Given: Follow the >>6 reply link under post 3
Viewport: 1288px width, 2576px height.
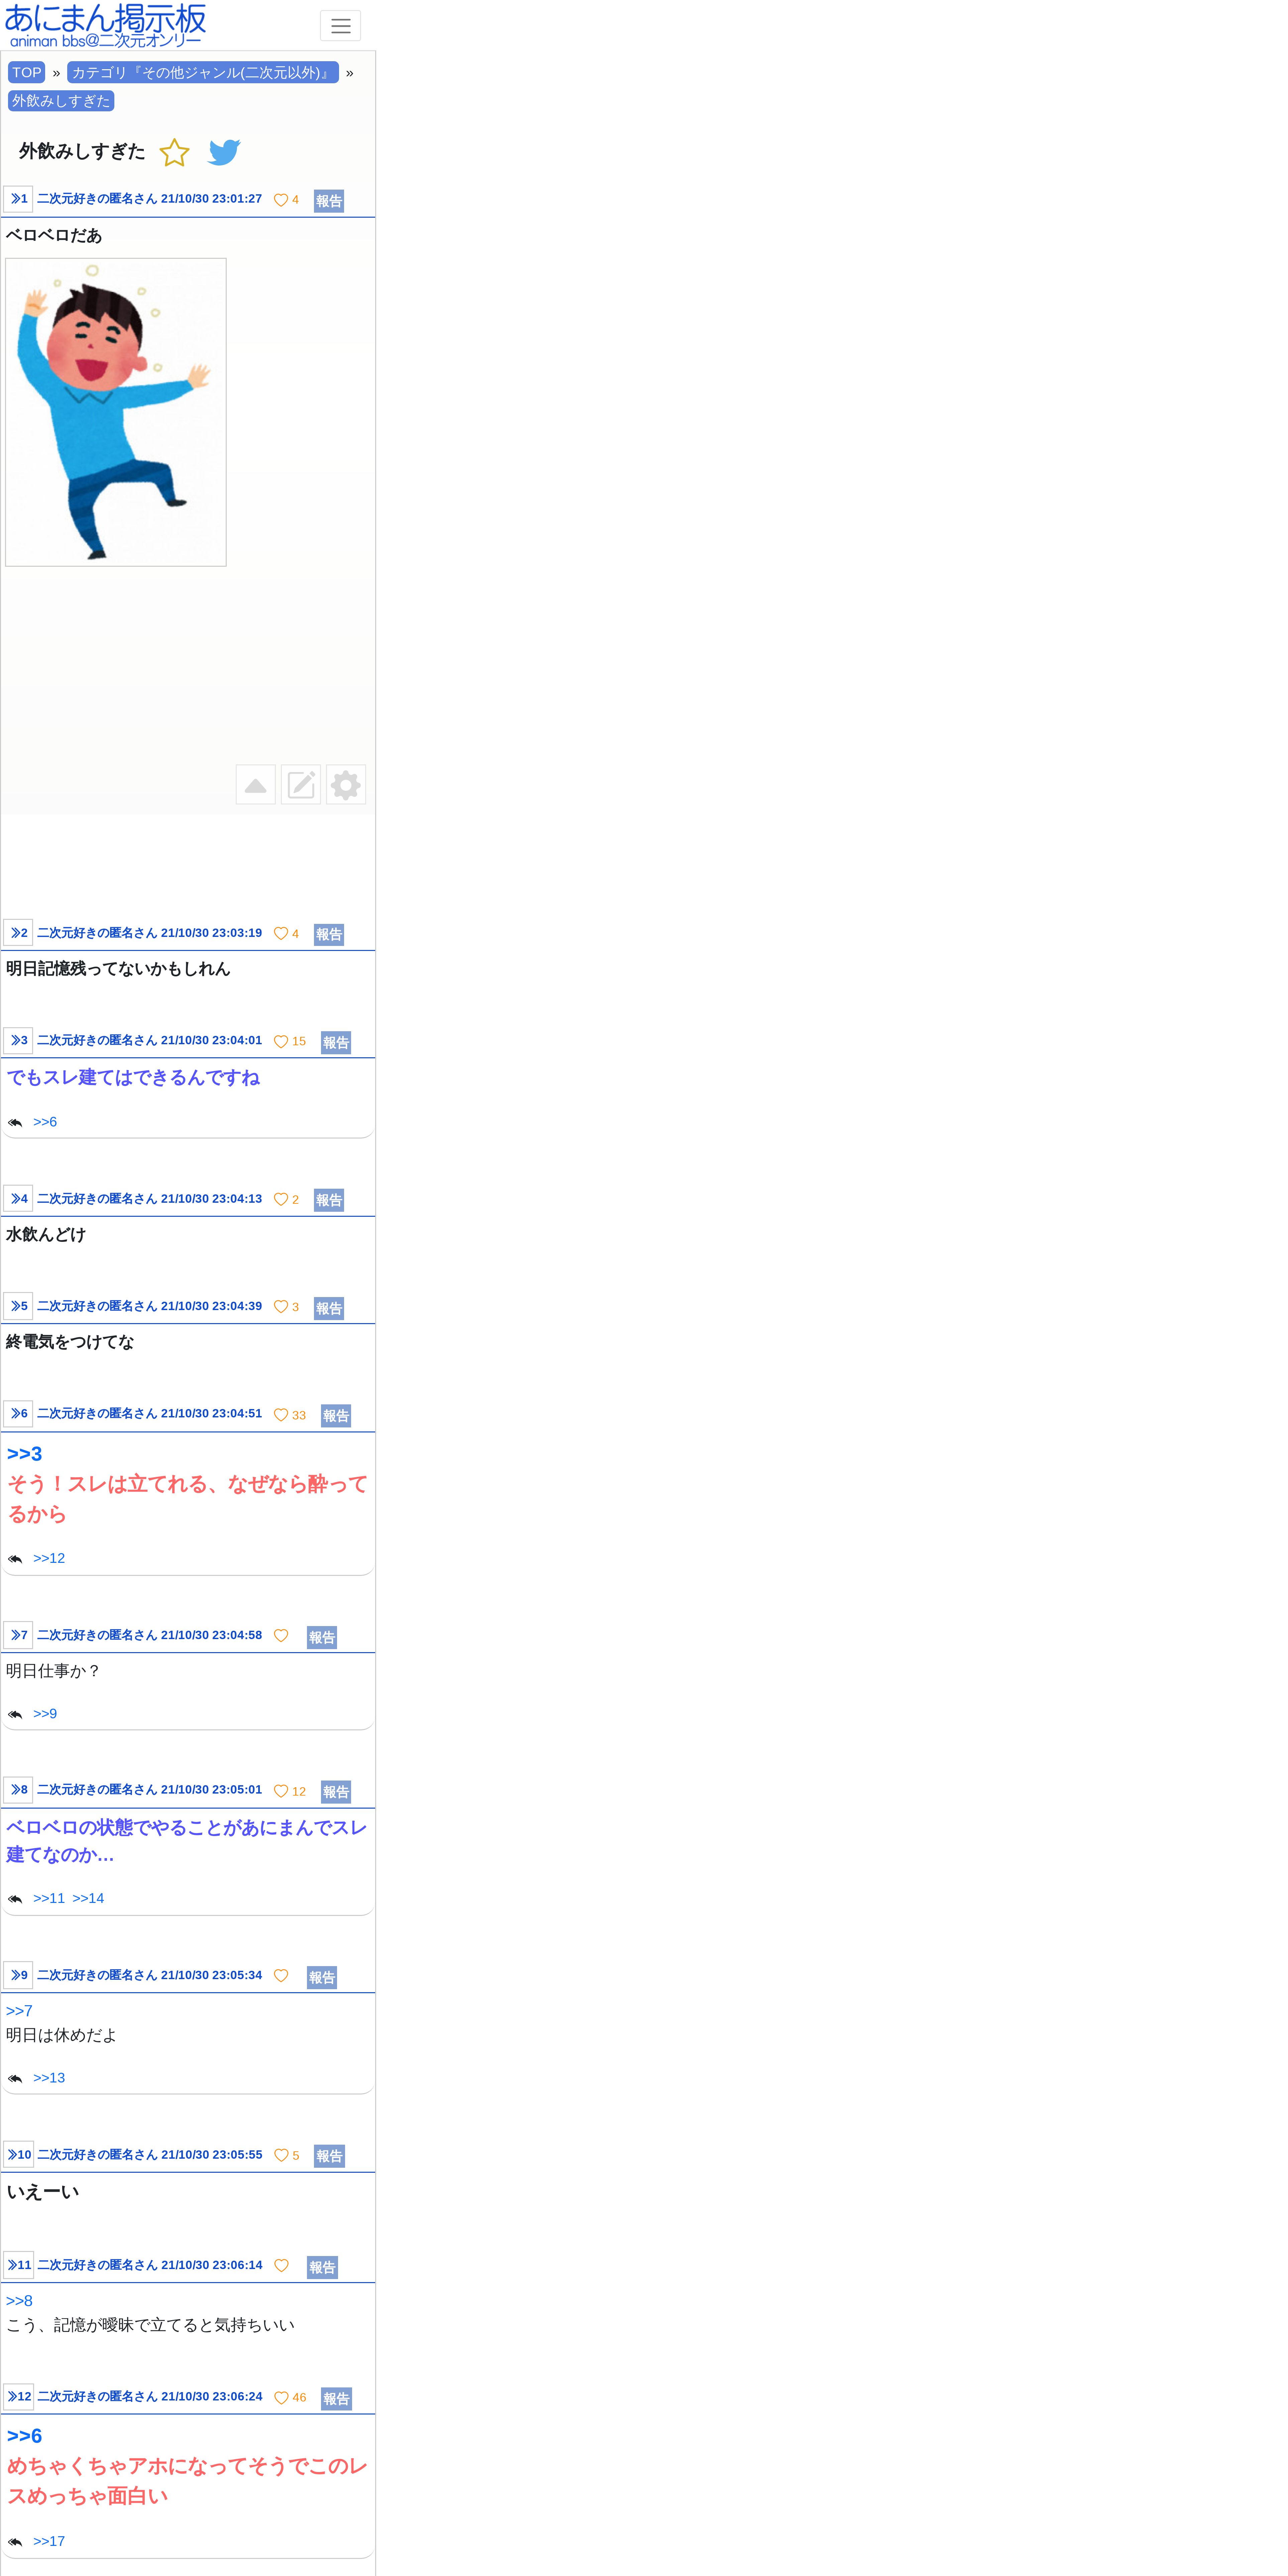Looking at the screenshot, I should 45,1122.
